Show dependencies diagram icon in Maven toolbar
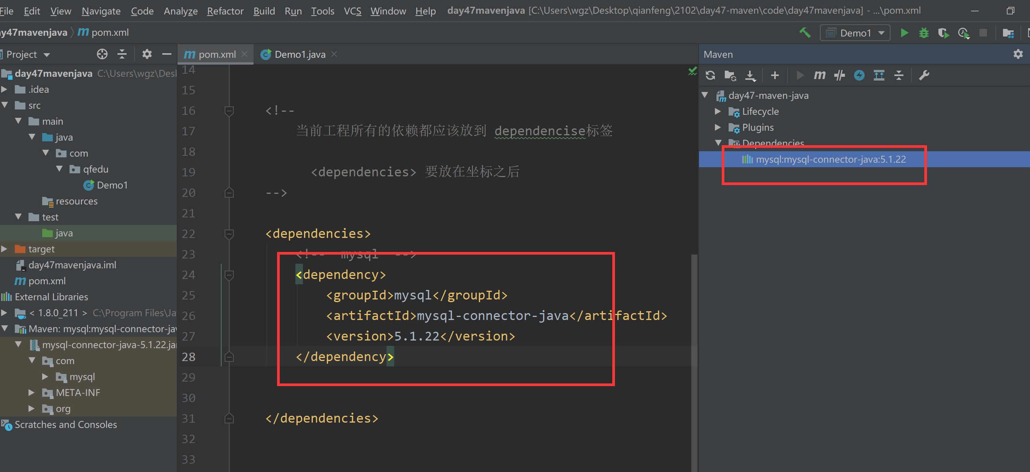This screenshot has width=1030, height=472. pos(879,75)
